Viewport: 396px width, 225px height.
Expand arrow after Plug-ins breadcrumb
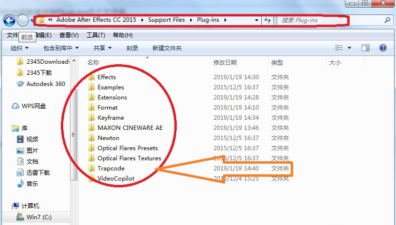[x=225, y=20]
